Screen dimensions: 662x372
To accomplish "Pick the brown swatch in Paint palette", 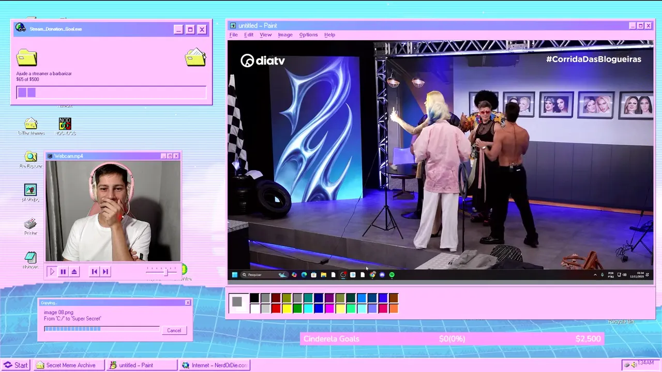I will 394,298.
